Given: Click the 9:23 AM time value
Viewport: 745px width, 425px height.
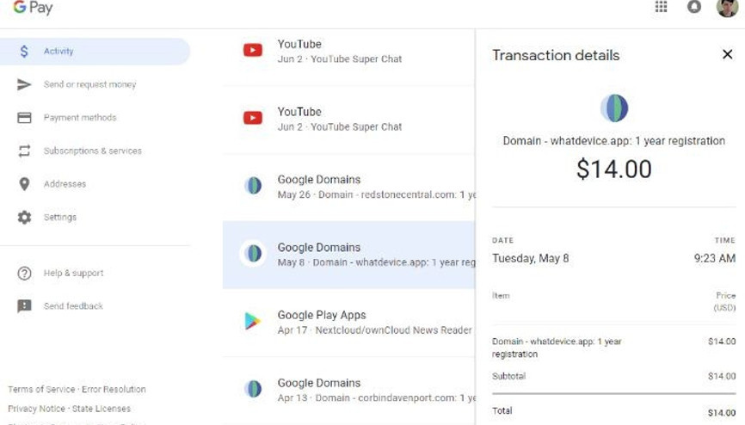Looking at the screenshot, I should click(715, 259).
